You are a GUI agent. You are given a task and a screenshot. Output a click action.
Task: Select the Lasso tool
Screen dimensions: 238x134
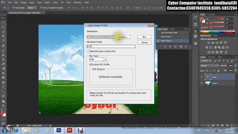[3, 27]
